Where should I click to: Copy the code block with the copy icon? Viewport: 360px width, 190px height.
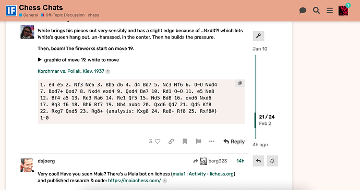pyautogui.click(x=240, y=83)
